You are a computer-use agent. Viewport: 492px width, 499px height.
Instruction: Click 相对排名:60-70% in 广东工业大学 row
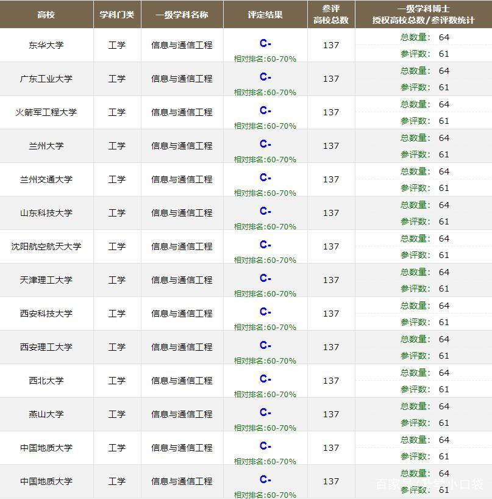[265, 93]
